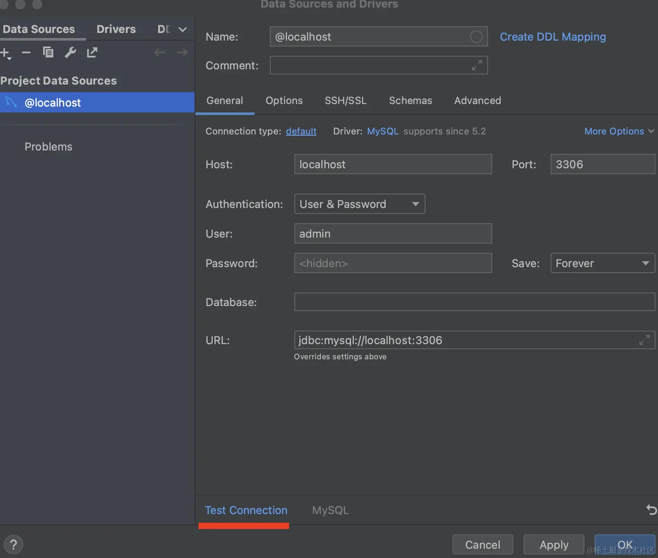Open the General tab
This screenshot has height=558, width=658.
click(x=225, y=101)
